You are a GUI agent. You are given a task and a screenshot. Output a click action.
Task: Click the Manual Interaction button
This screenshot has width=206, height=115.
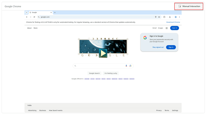click(189, 6)
